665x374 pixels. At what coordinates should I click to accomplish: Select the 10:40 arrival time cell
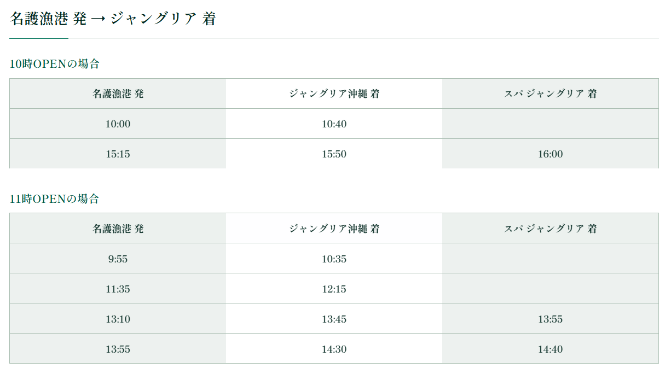coord(334,124)
